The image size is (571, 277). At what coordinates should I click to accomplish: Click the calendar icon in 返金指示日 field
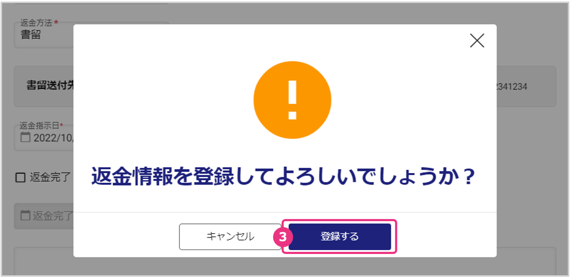(x=26, y=137)
